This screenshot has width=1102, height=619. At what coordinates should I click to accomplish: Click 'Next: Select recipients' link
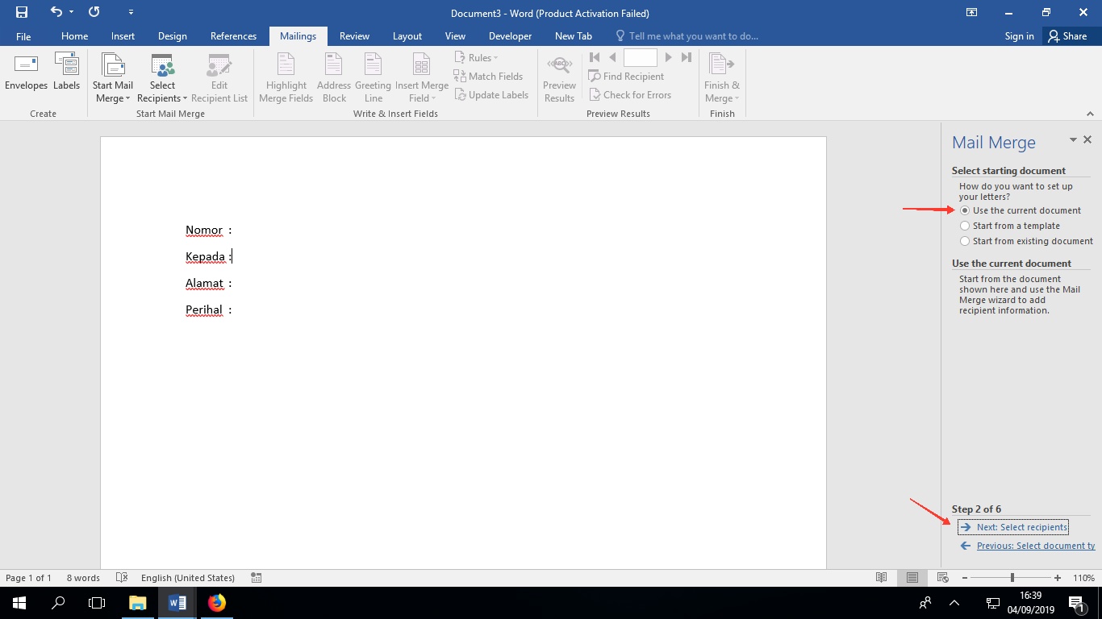click(1021, 527)
